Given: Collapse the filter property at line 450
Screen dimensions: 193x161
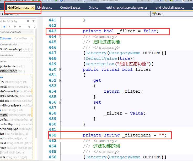Looking at the screenshot, I should click(60, 69).
